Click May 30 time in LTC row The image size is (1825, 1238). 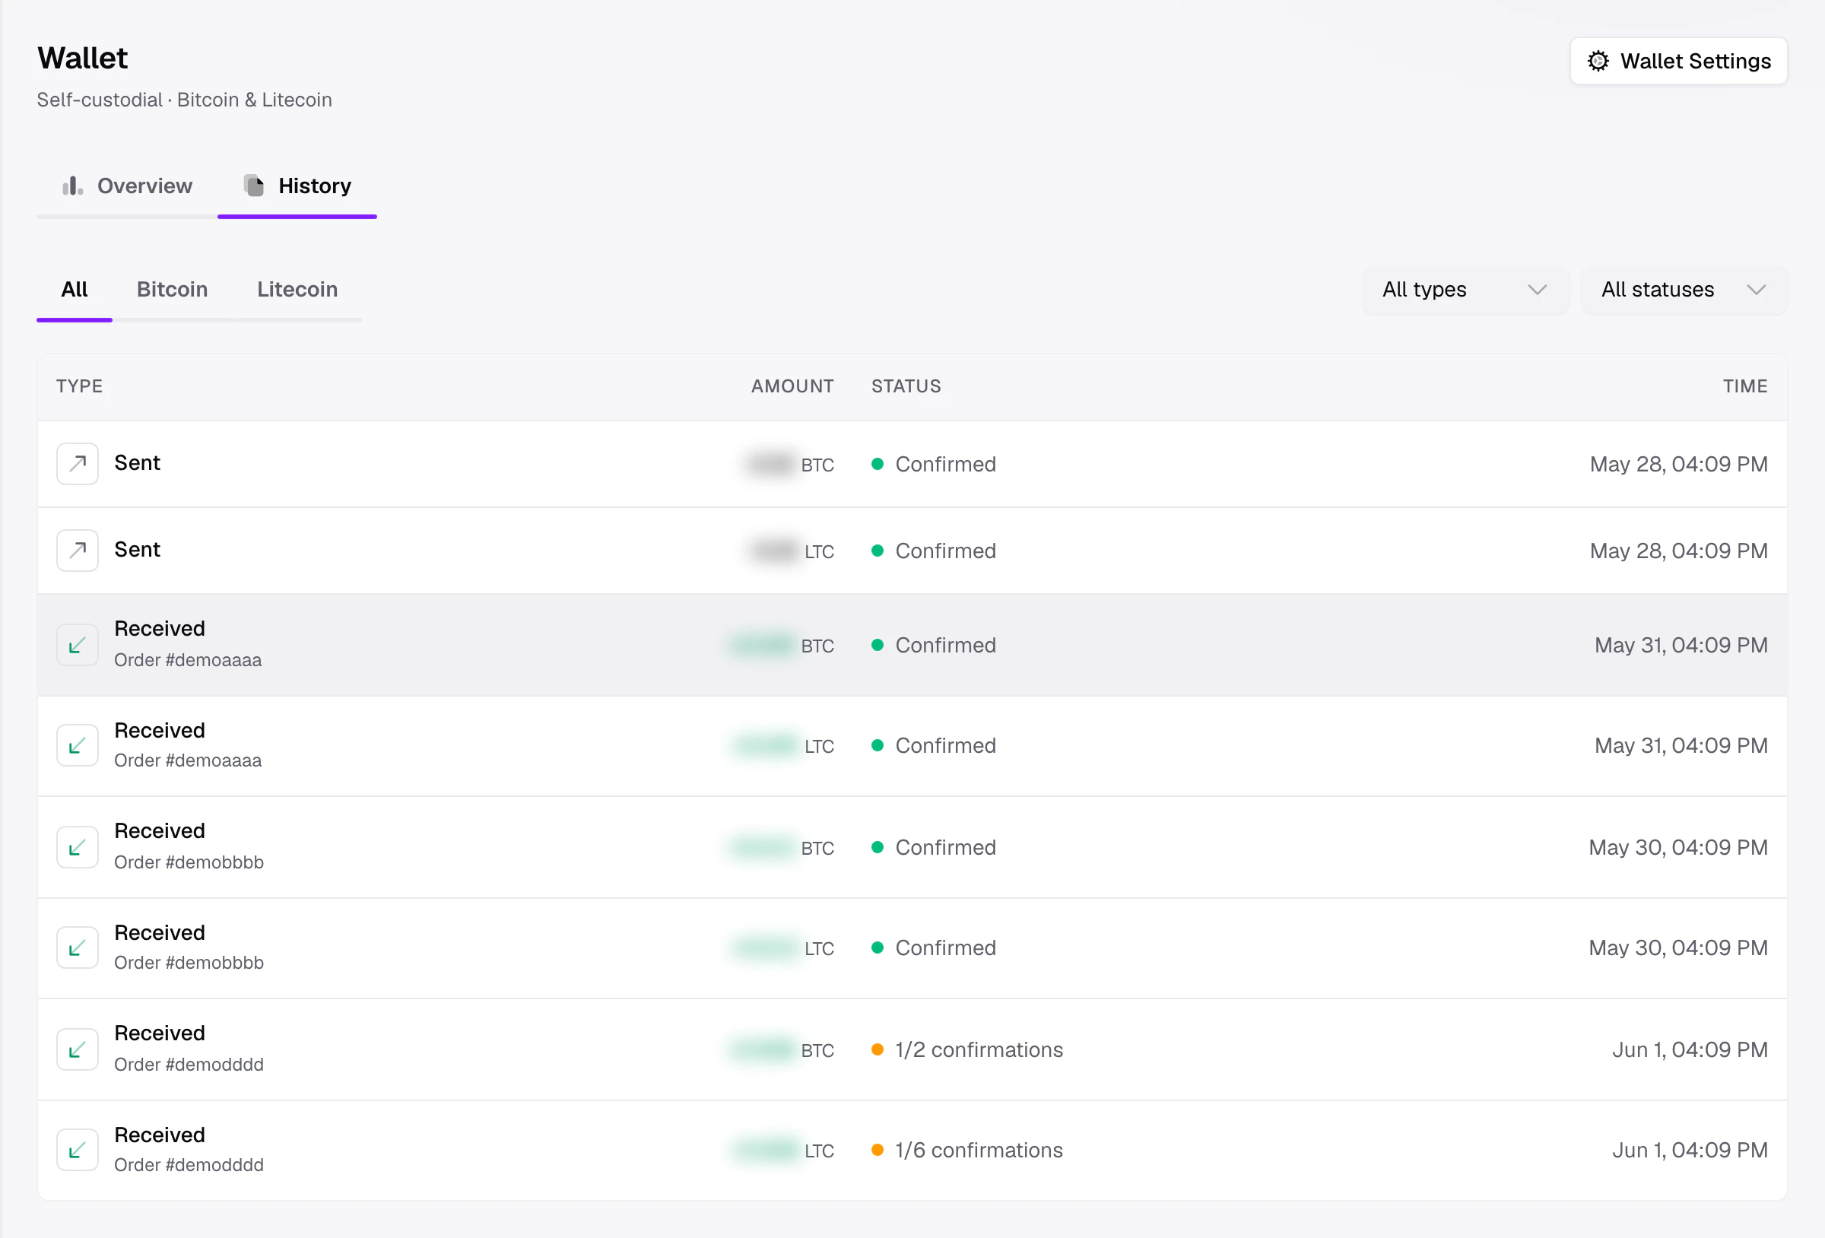click(x=1678, y=948)
